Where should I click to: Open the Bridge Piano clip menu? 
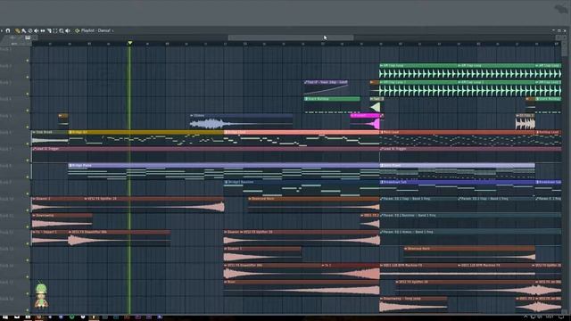pos(70,166)
